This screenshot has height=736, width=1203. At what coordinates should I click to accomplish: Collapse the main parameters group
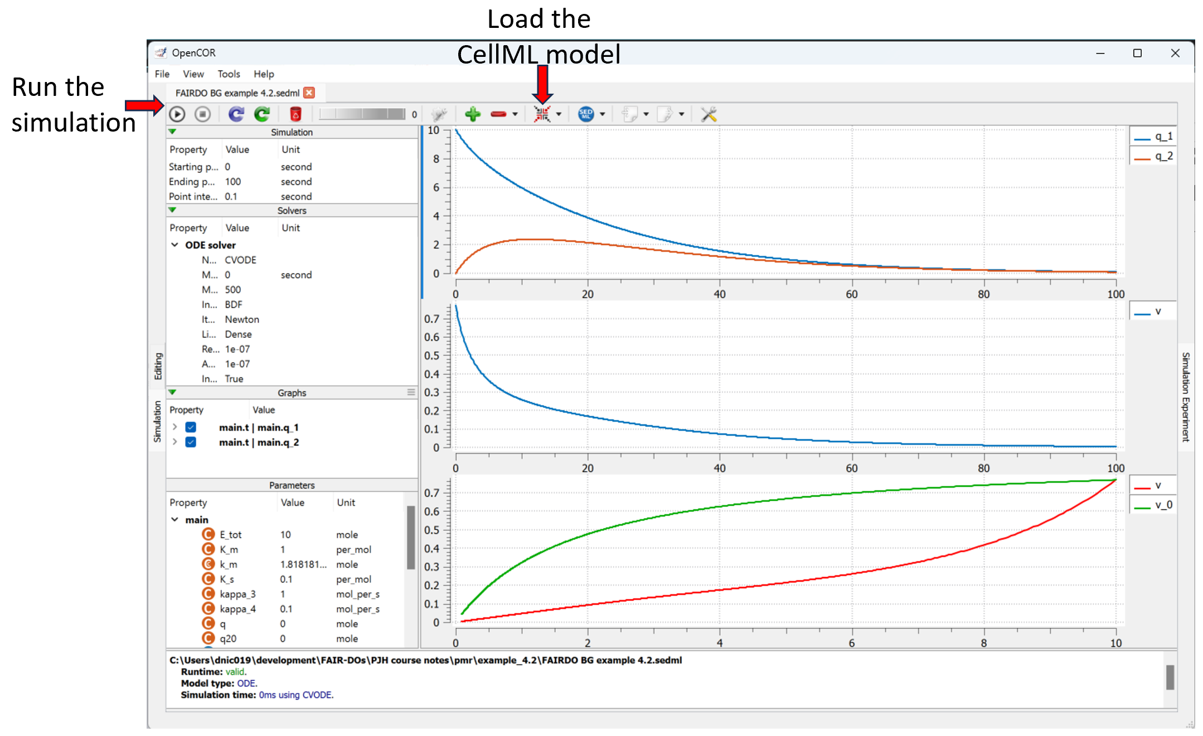click(x=174, y=519)
